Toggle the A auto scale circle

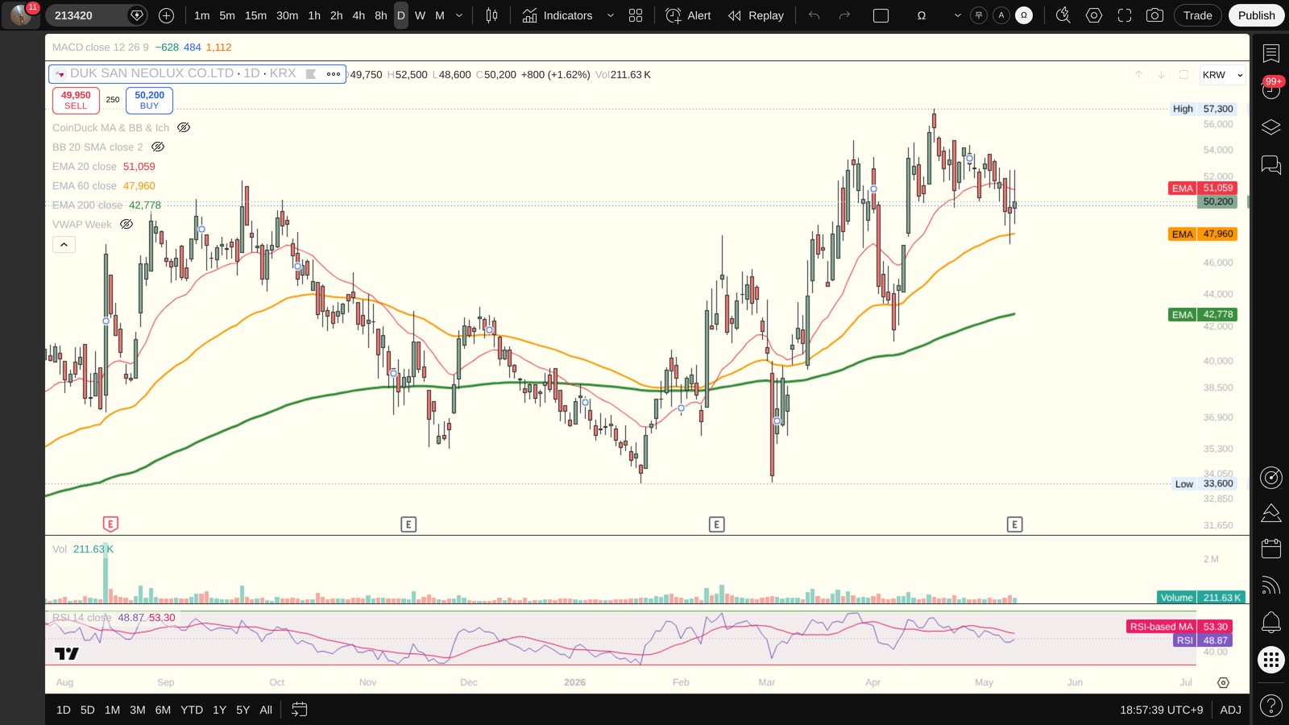tap(1001, 15)
